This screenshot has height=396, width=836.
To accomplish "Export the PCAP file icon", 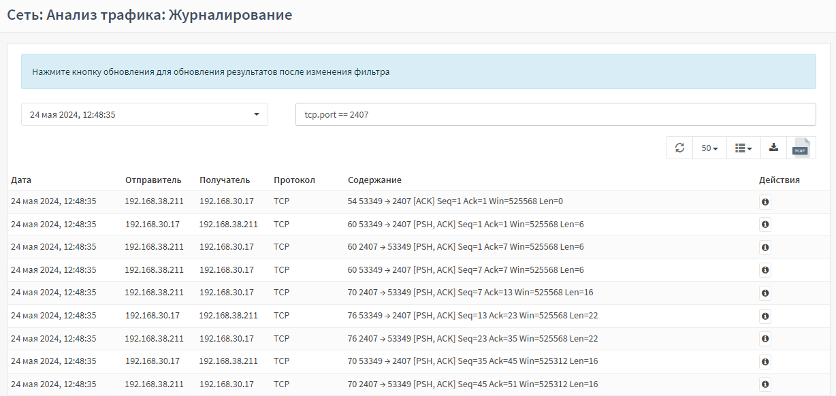I will [801, 148].
